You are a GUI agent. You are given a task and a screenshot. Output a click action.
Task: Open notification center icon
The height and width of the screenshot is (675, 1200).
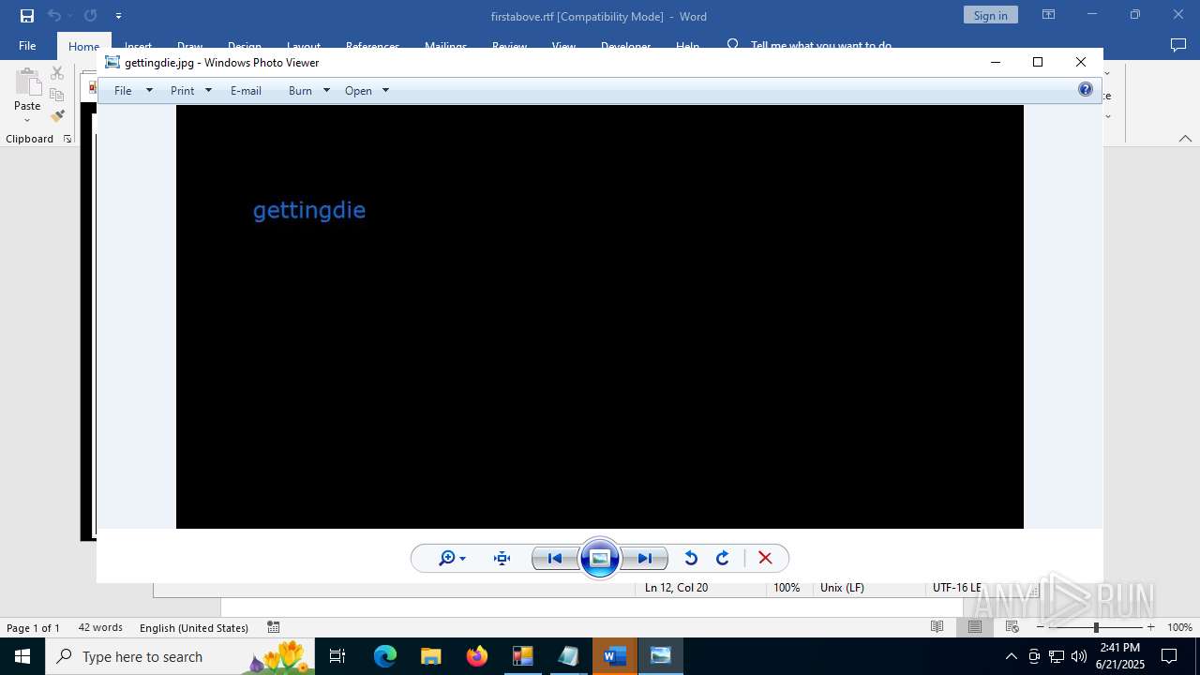(x=1169, y=656)
